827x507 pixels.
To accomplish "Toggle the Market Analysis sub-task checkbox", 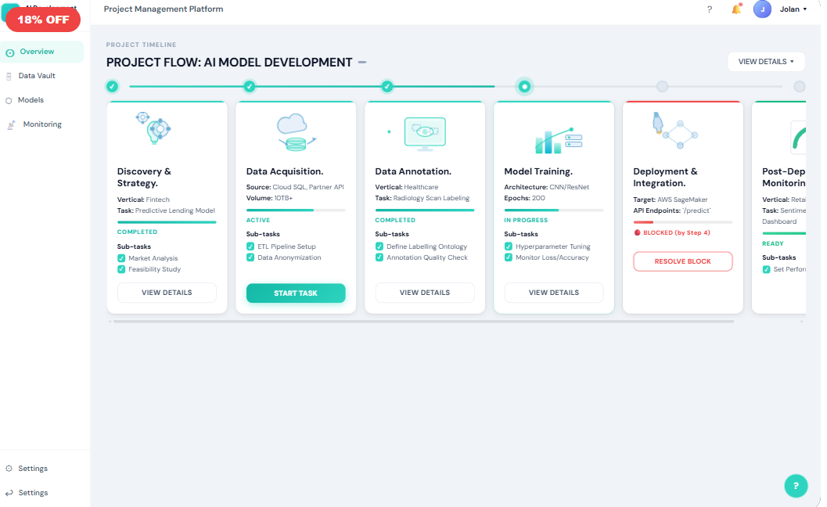I will [x=120, y=257].
